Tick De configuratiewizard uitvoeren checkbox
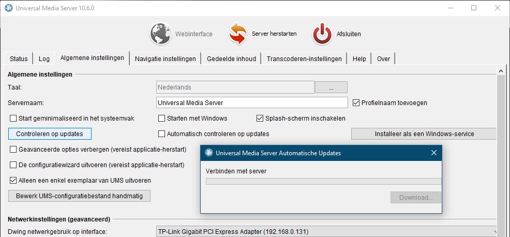This screenshot has width=510, height=237. coord(13,165)
